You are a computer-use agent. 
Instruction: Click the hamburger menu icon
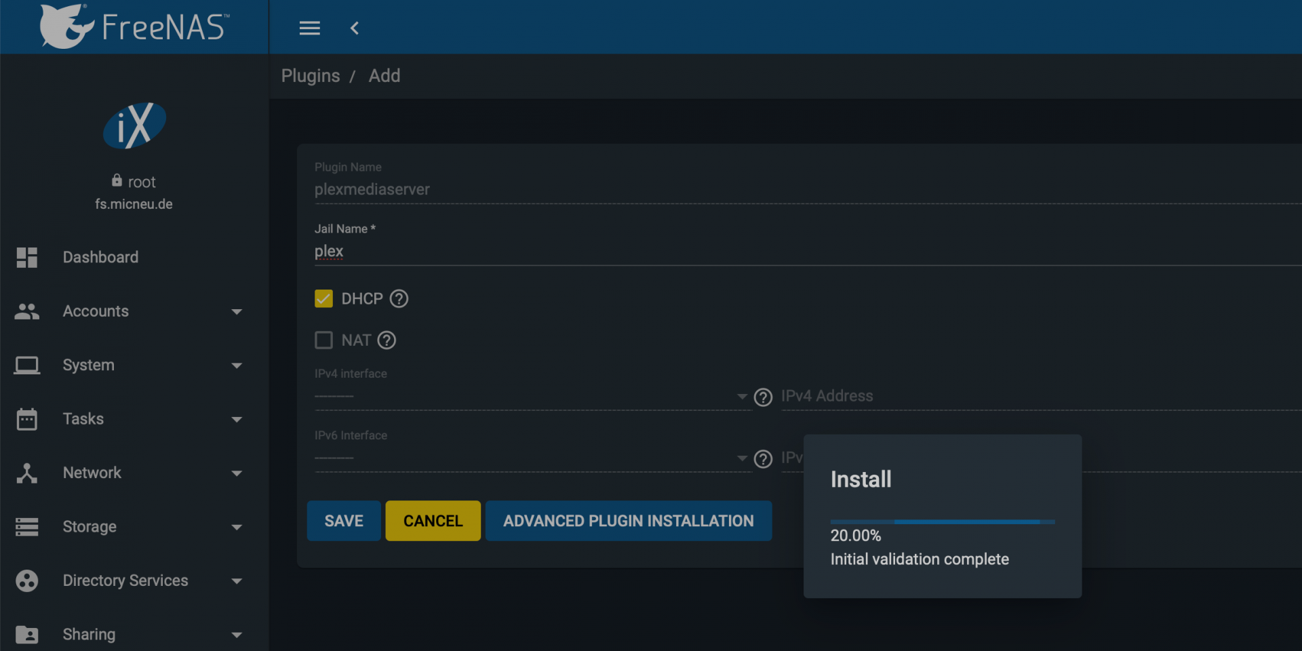click(309, 28)
